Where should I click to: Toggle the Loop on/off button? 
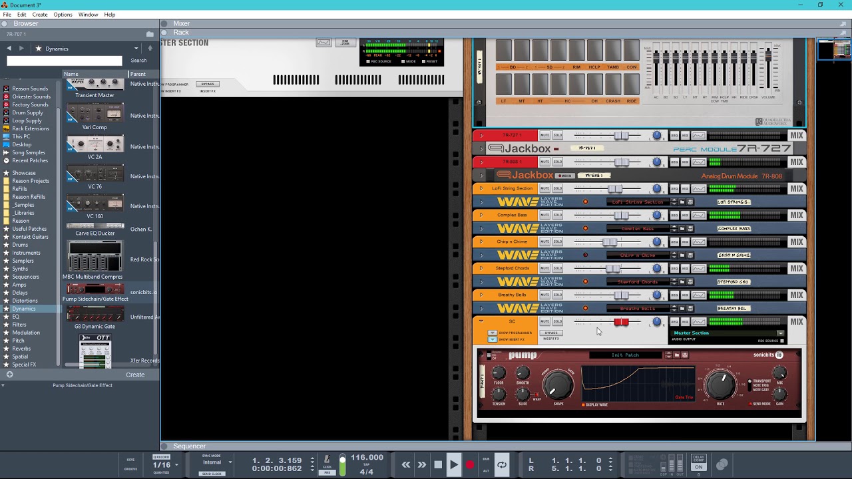pyautogui.click(x=502, y=465)
